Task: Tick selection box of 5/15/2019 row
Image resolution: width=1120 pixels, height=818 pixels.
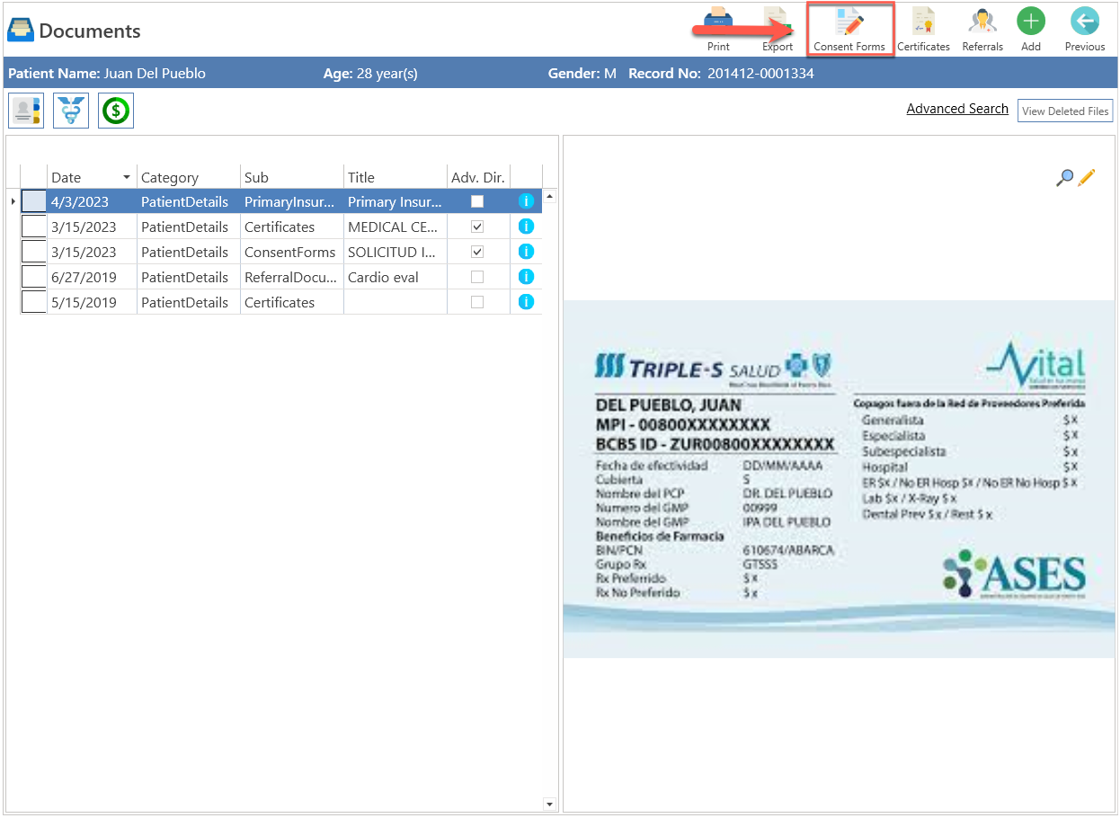Action: pos(34,302)
